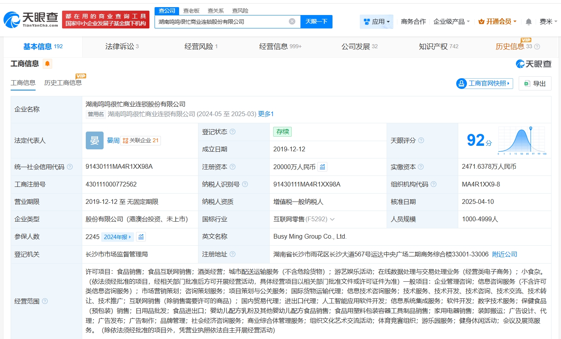The height and width of the screenshot is (339, 561).
Task: Click help icon next to 登记状态
Action: pos(232,132)
